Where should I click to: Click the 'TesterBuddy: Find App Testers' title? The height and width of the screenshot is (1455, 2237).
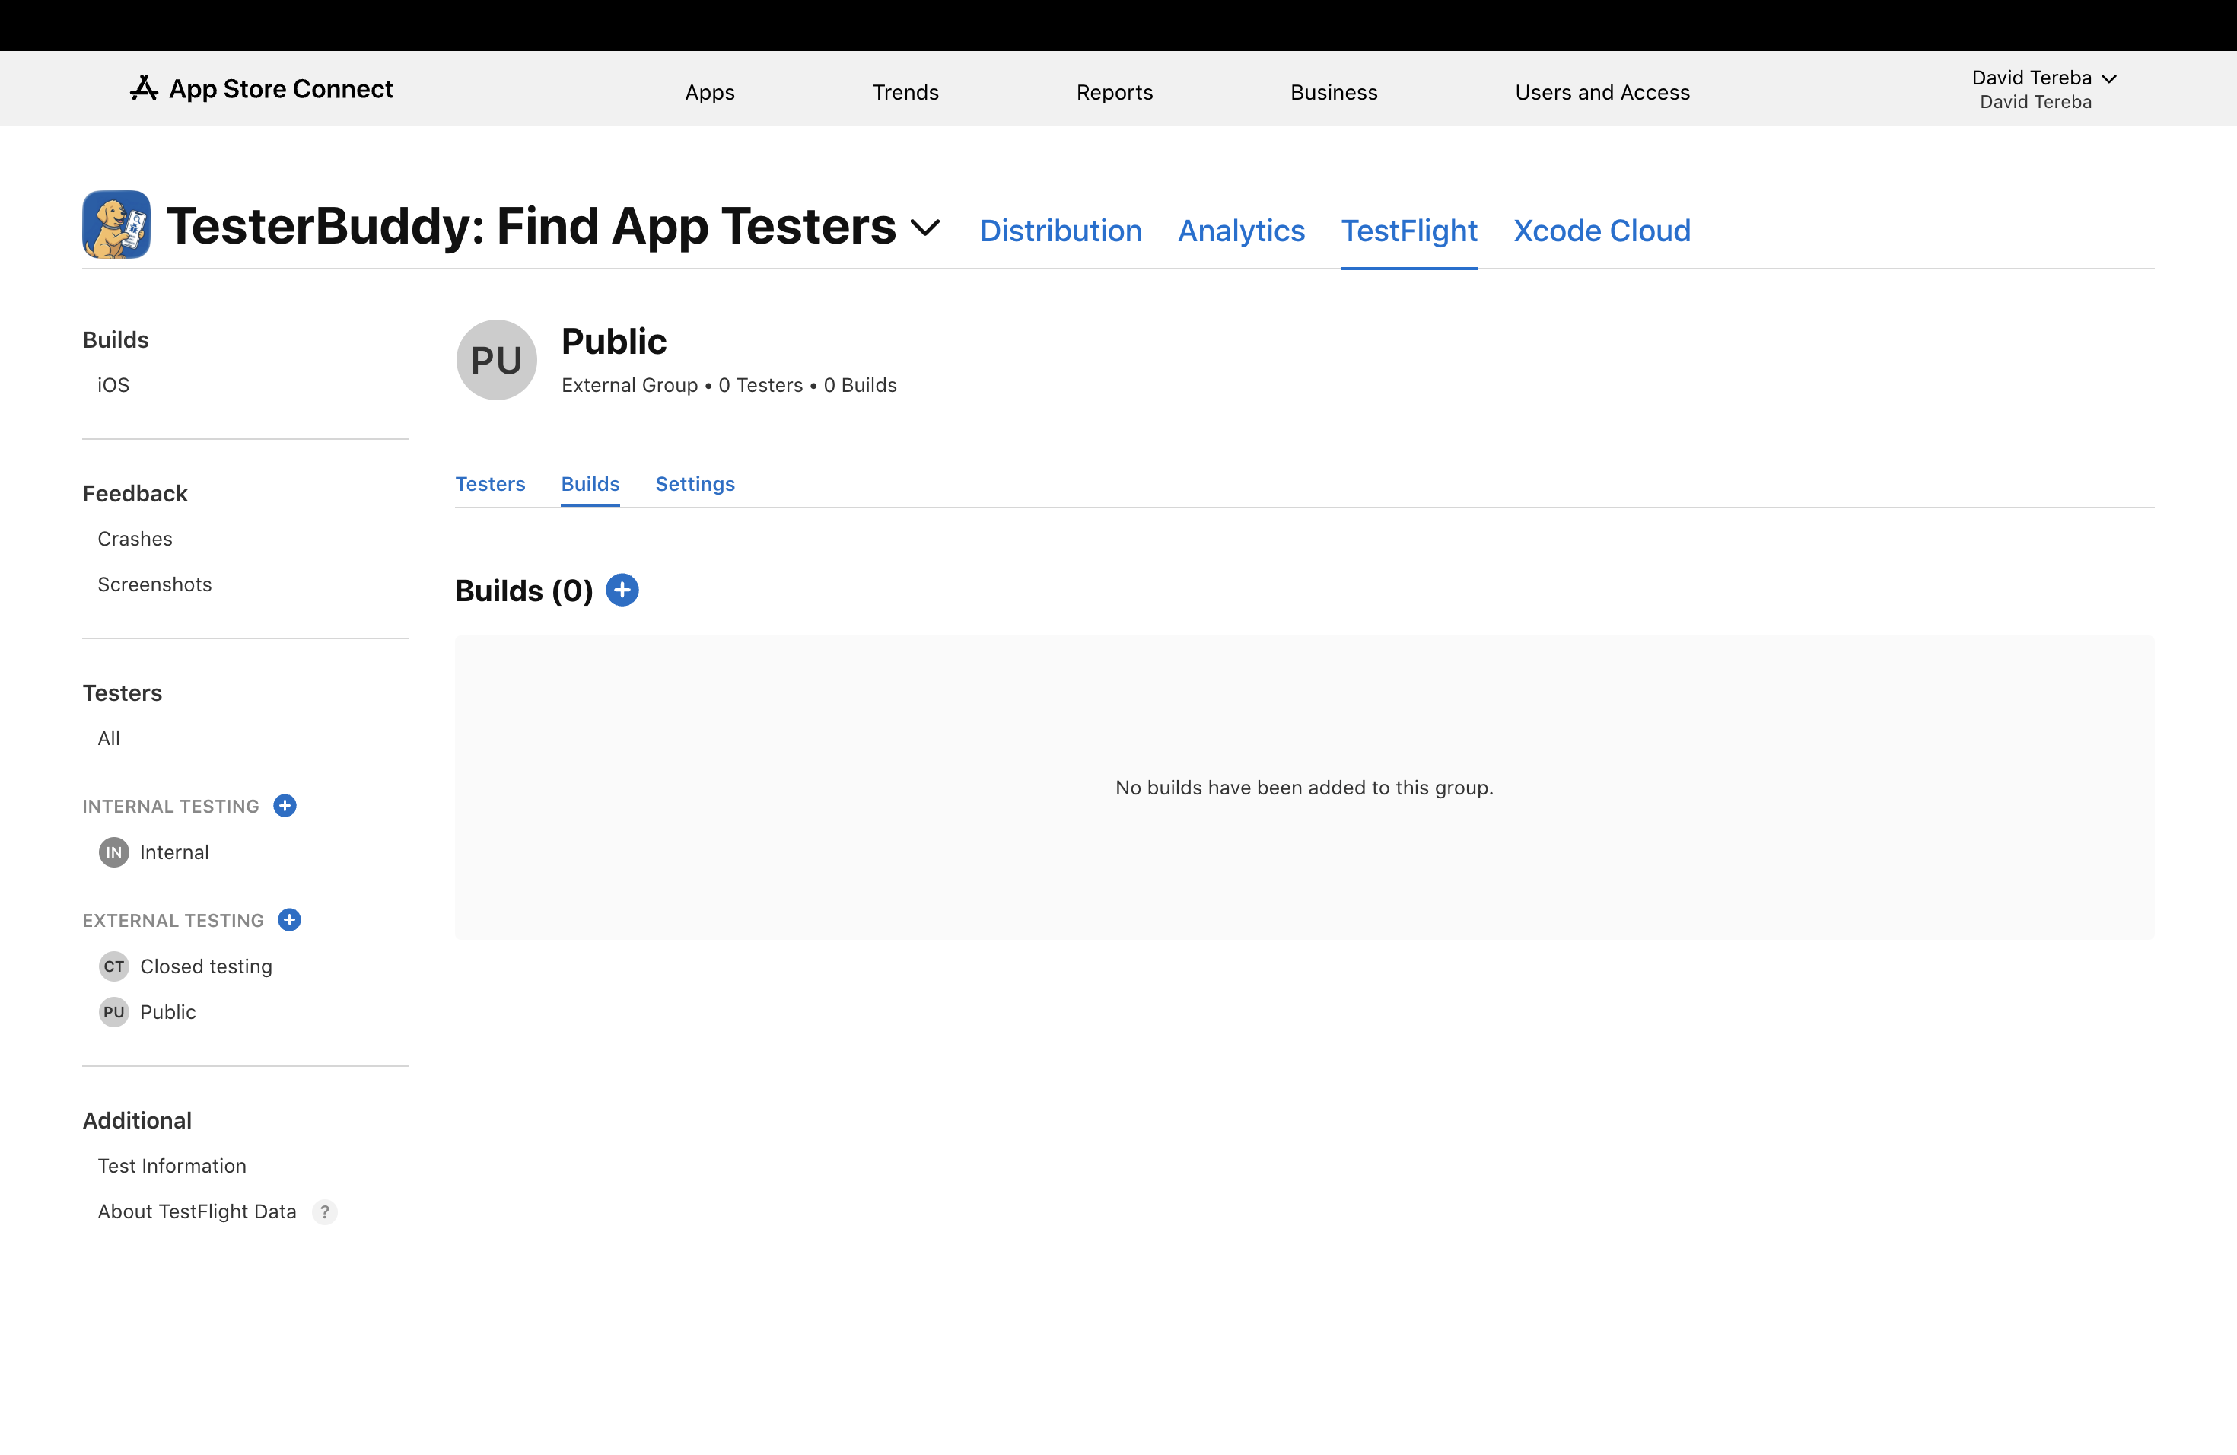click(x=531, y=225)
